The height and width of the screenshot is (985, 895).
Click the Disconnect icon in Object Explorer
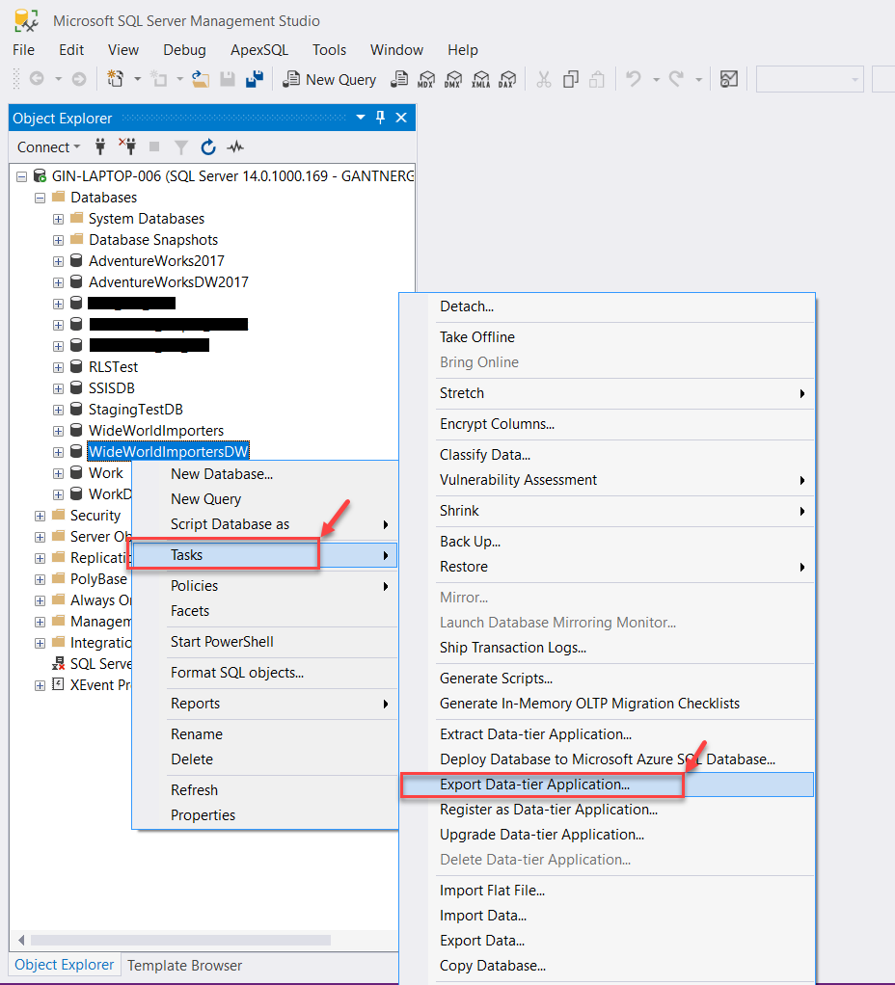(x=127, y=147)
